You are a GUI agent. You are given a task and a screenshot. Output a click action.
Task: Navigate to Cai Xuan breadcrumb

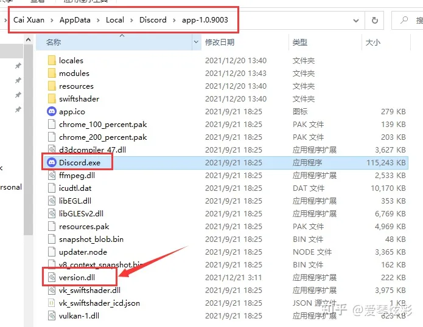pos(29,20)
